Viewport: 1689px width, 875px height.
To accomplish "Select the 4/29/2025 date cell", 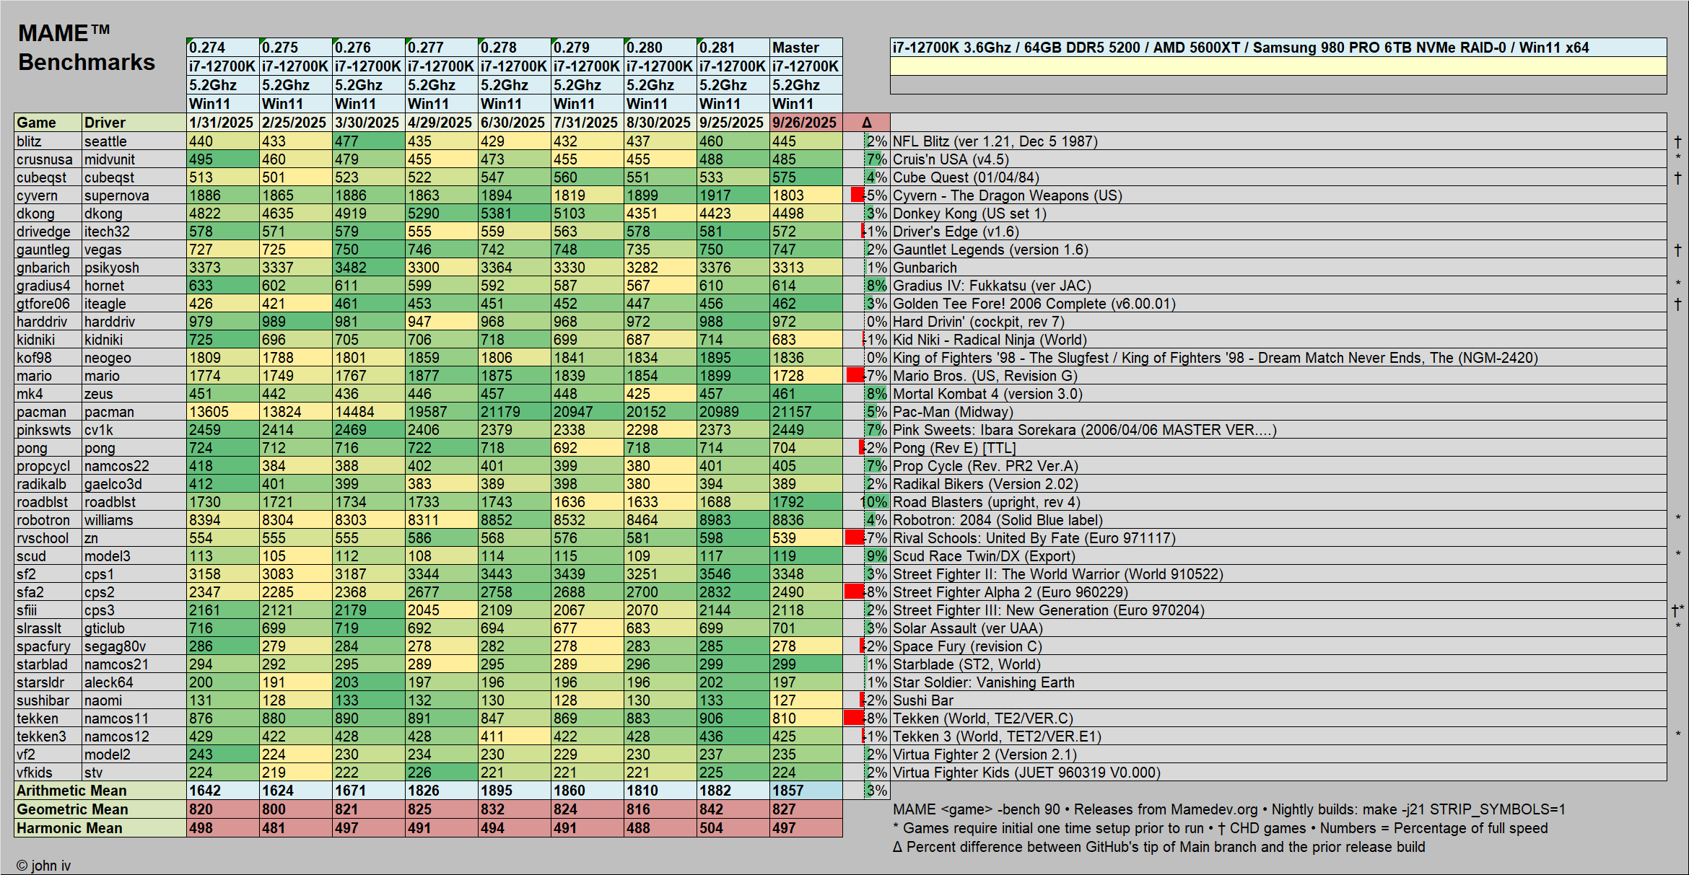I will pos(441,123).
